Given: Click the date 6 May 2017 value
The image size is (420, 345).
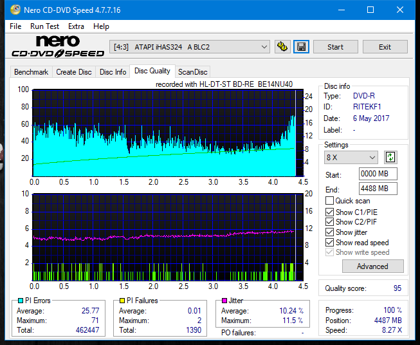Looking at the screenshot, I should coord(371,118).
